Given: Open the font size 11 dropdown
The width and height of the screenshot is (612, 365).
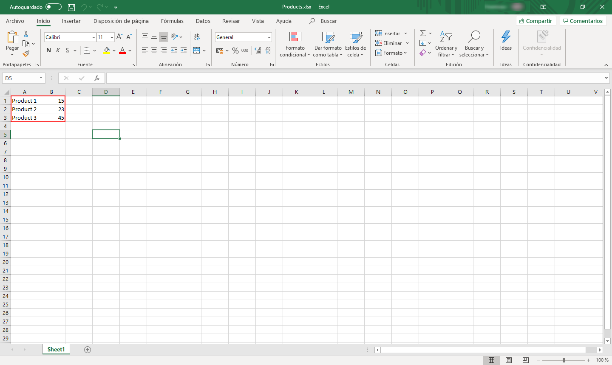Looking at the screenshot, I should [x=112, y=37].
